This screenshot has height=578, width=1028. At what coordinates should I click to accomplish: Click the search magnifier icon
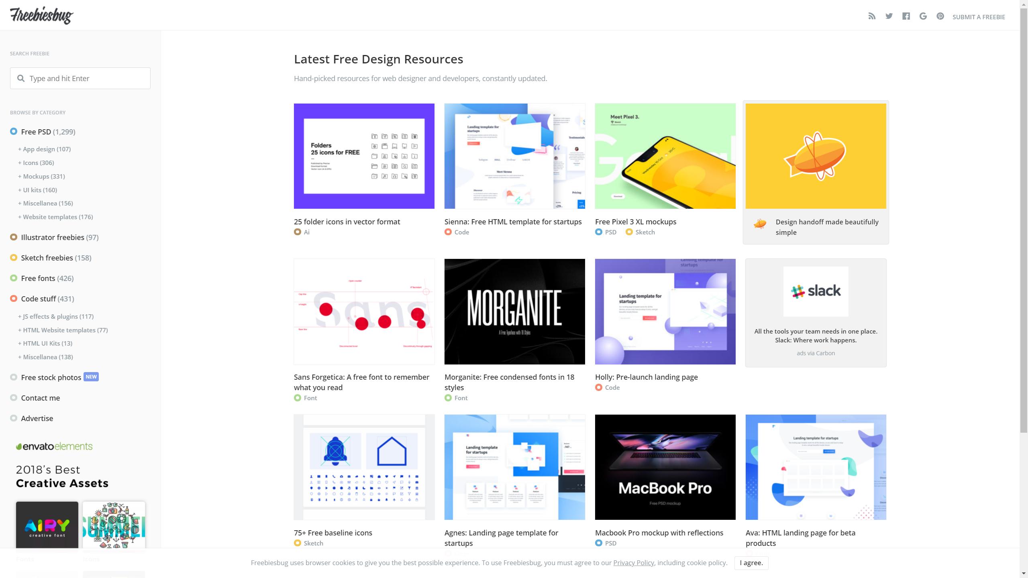tap(21, 78)
